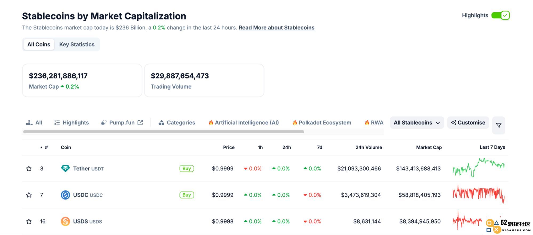The image size is (533, 235).
Task: Click the Highlights numbered-list icon
Action: click(57, 123)
